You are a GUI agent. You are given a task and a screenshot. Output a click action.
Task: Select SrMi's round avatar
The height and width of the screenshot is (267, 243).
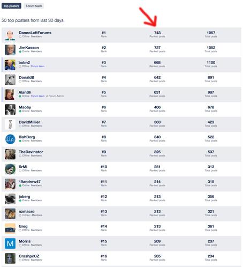click(x=10, y=169)
